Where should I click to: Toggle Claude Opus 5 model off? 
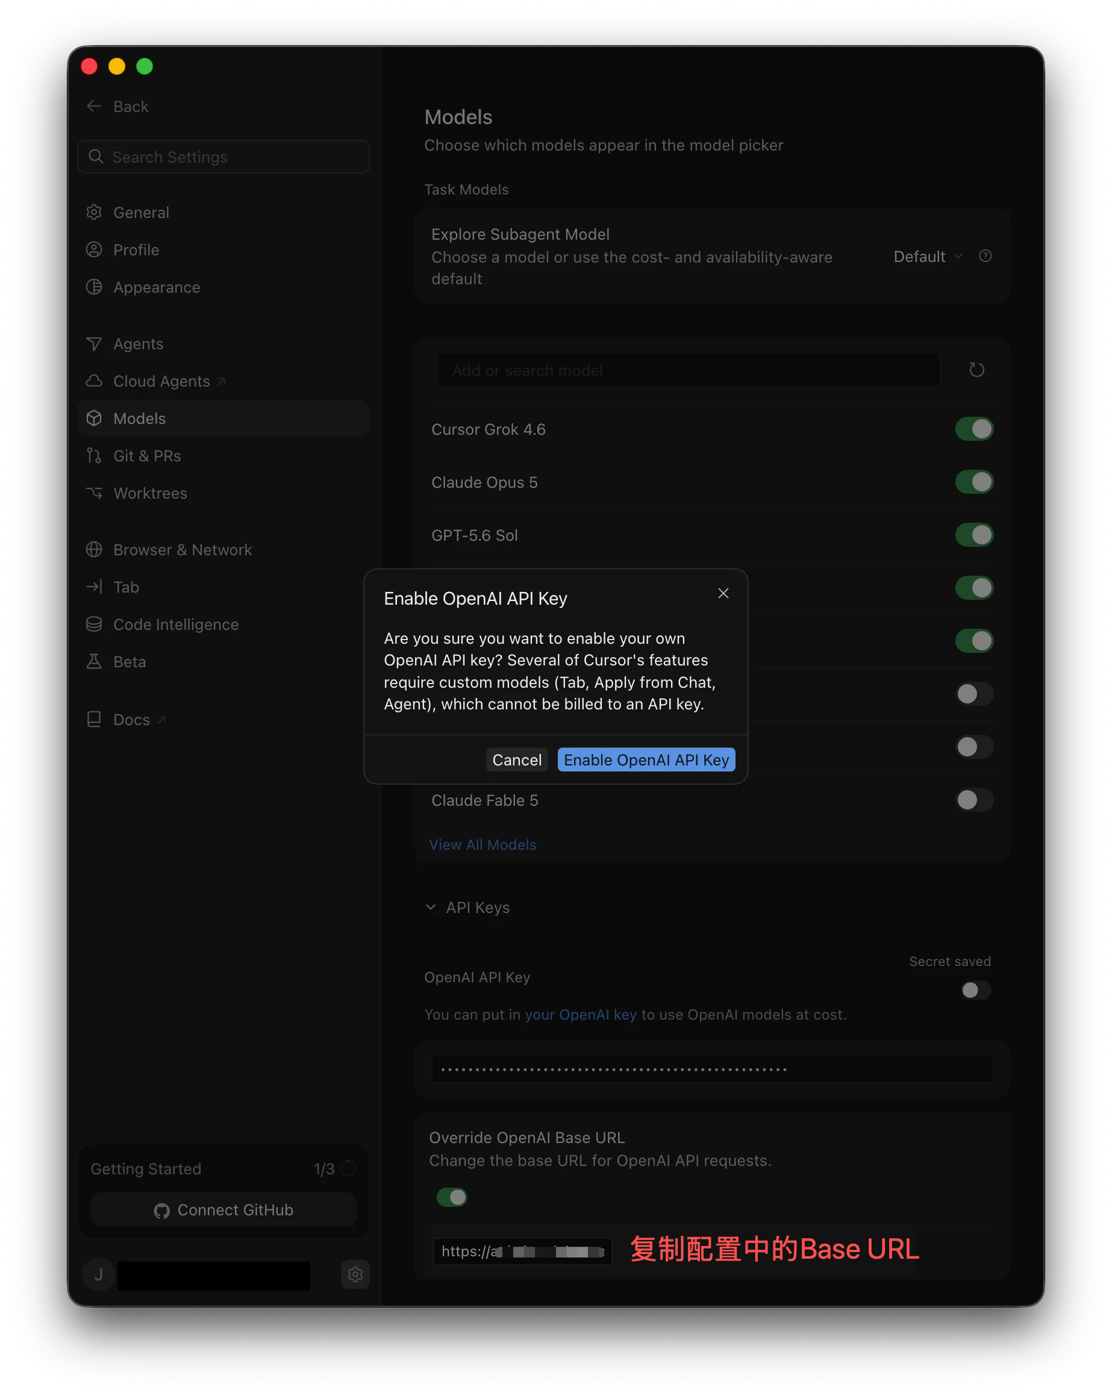tap(974, 482)
